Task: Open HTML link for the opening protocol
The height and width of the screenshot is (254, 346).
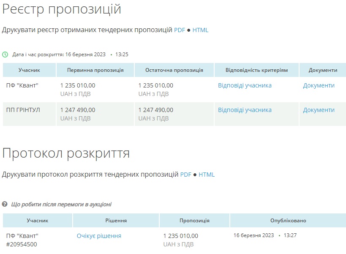Action: pos(207,175)
